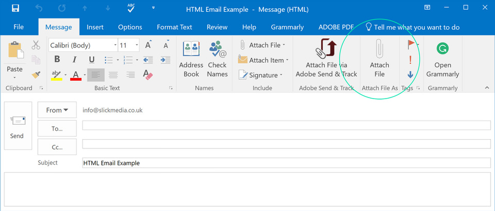The image size is (495, 211).
Task: Open the Calibri (Body) font dropdown
Action: [112, 45]
